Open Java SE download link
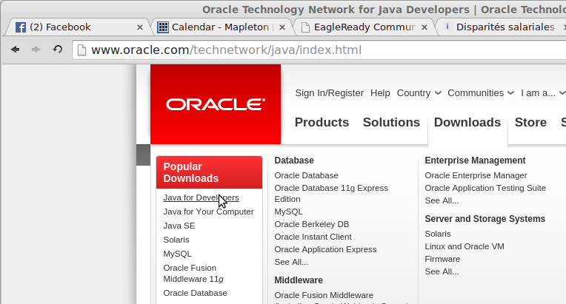This screenshot has height=304, width=566. tap(179, 226)
